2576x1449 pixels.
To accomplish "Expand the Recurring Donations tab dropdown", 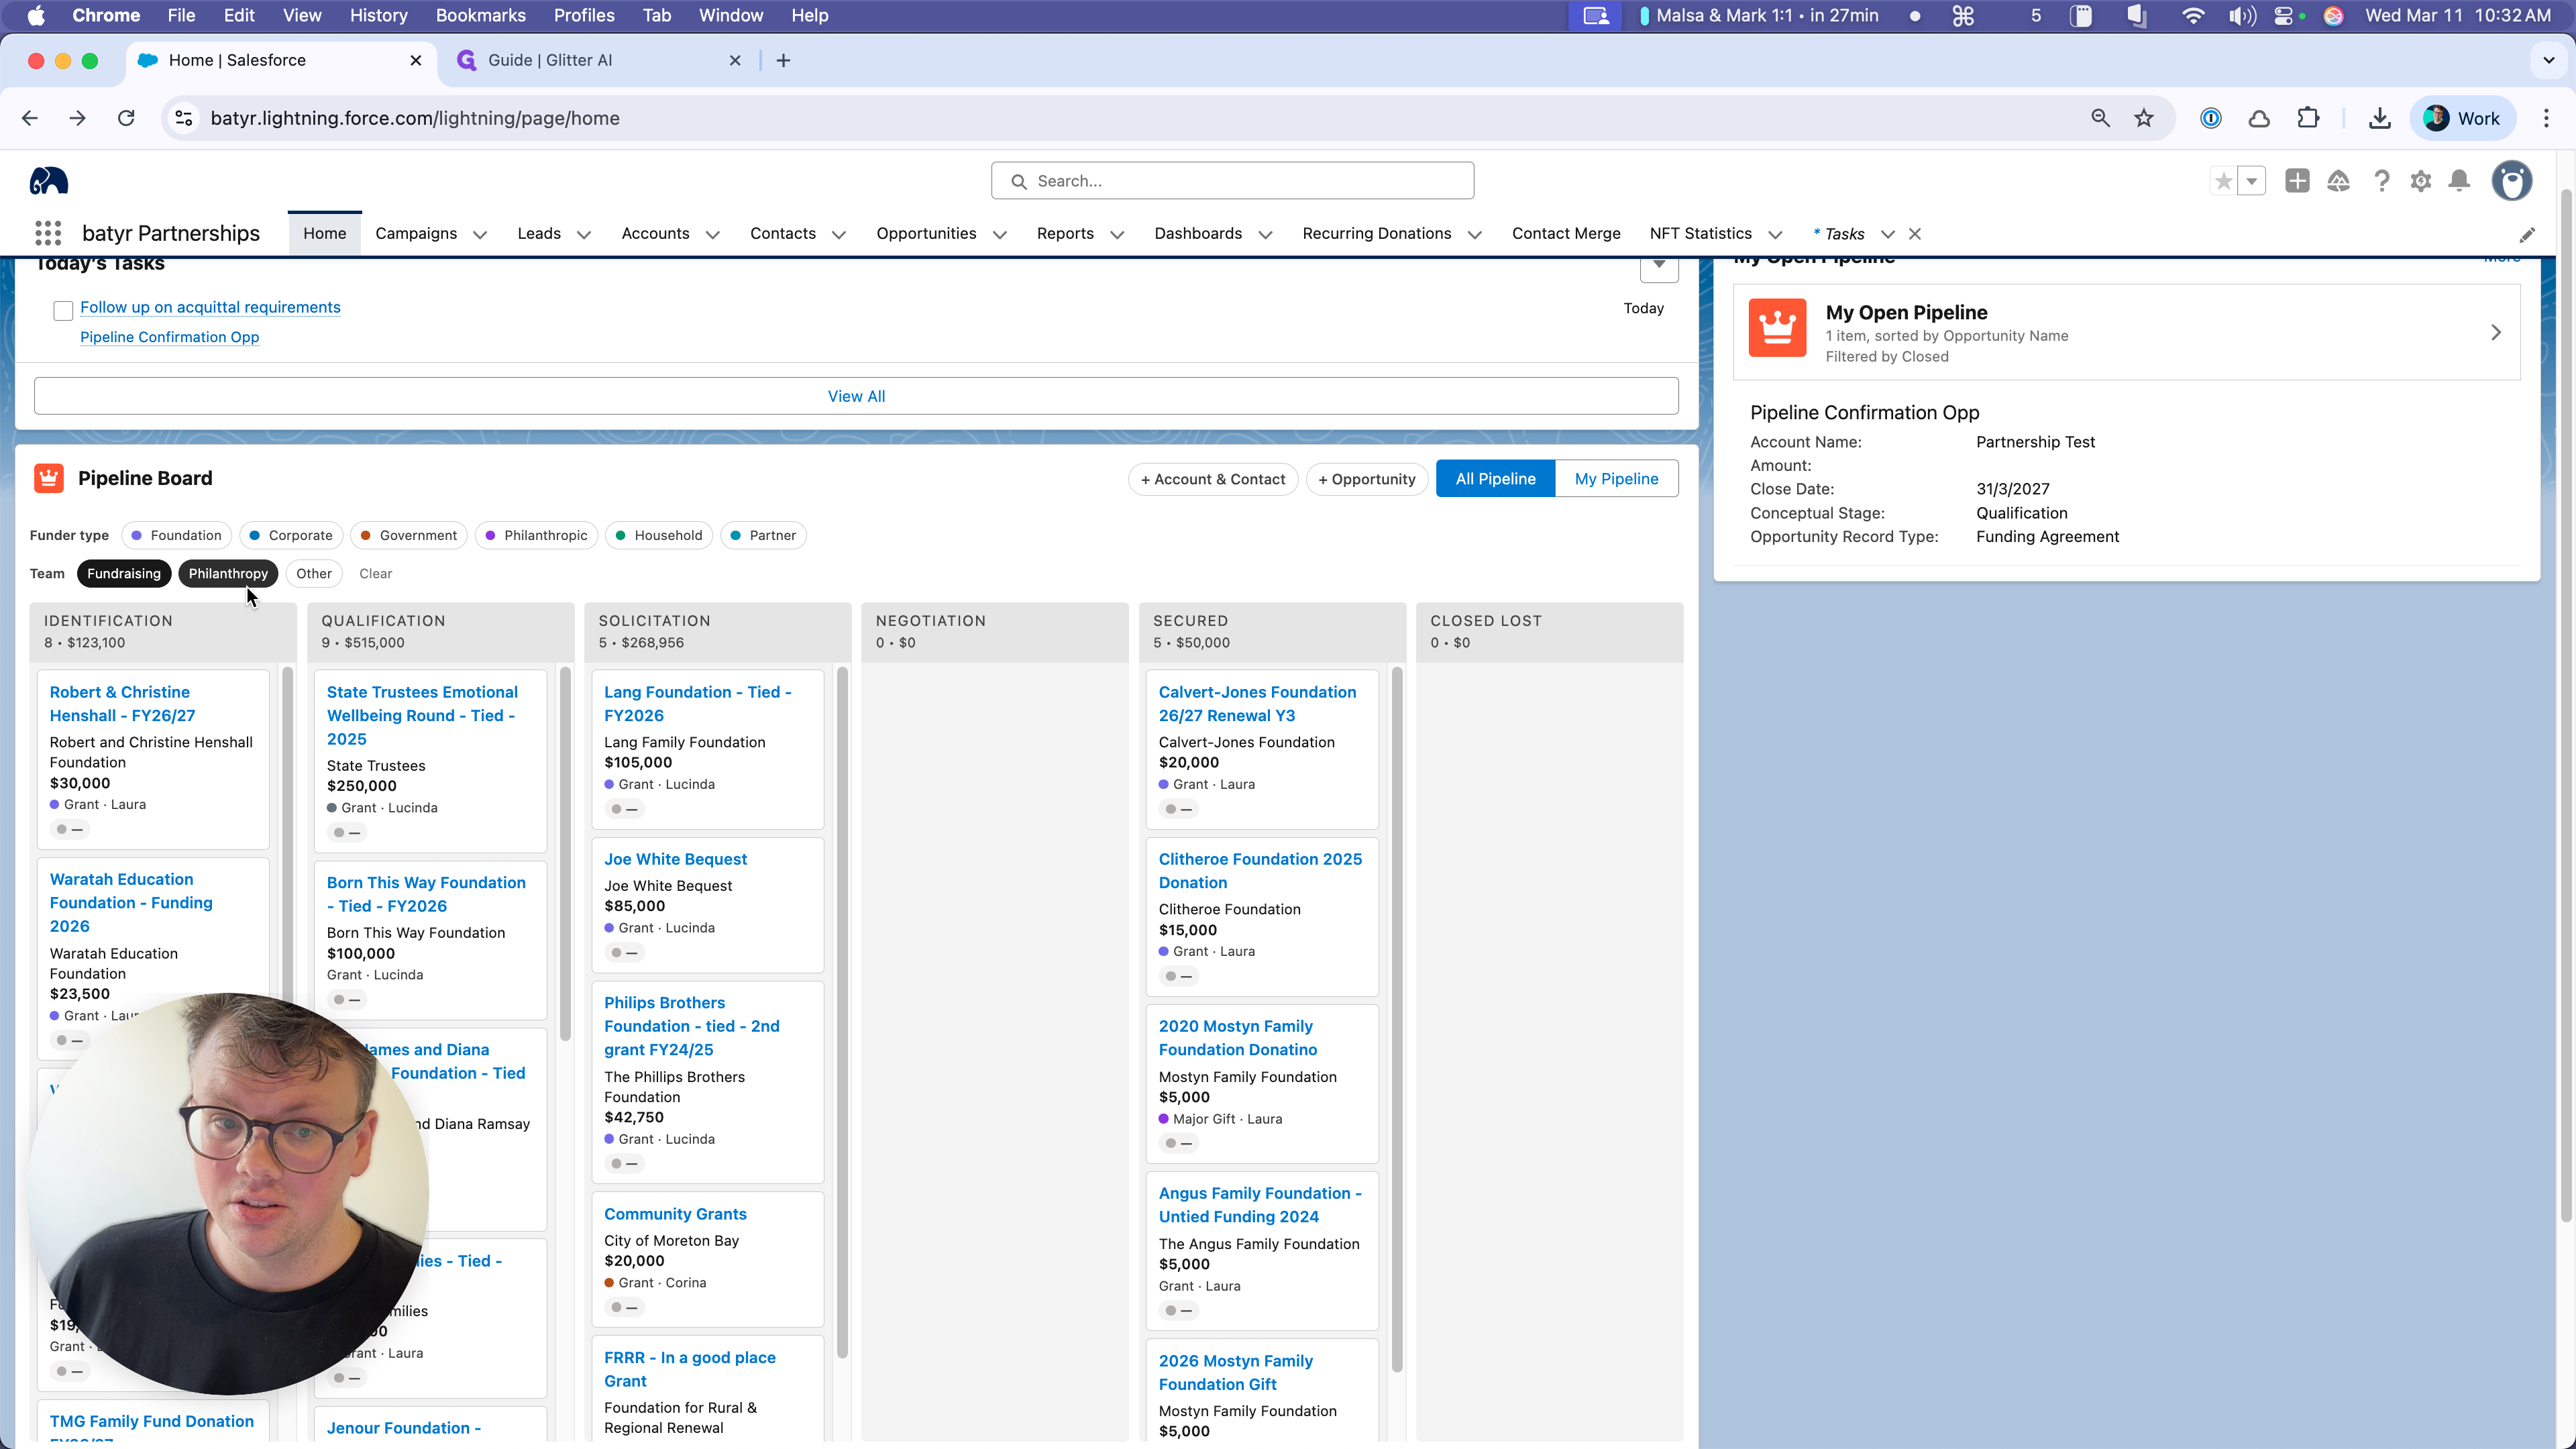I will tap(1474, 235).
